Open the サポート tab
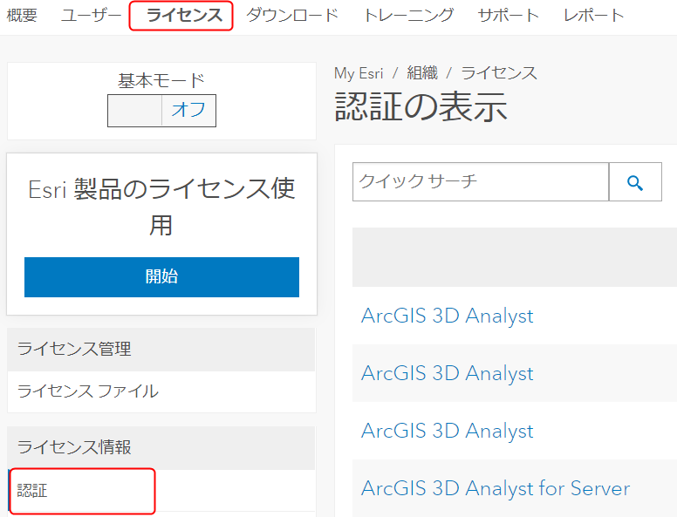Screen dimensions: 677x517 point(509,16)
